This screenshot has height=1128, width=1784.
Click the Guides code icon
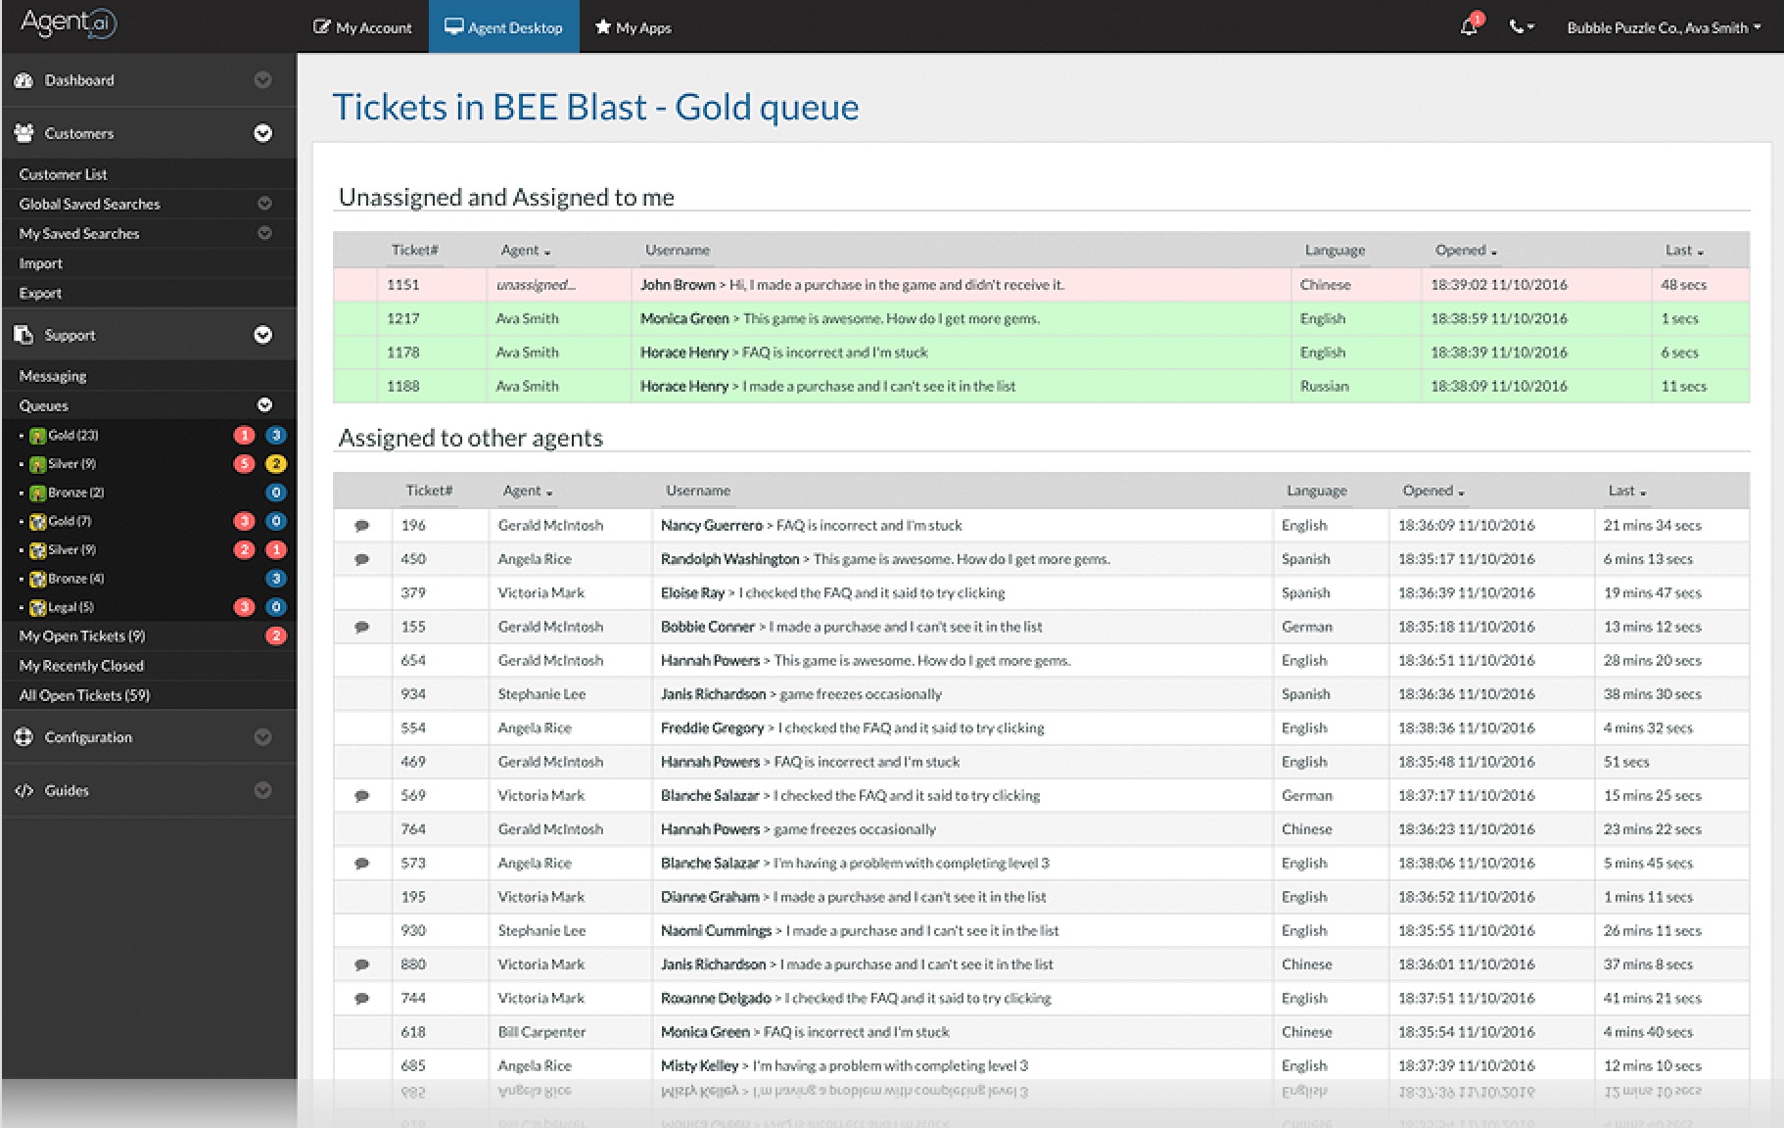pos(24,790)
